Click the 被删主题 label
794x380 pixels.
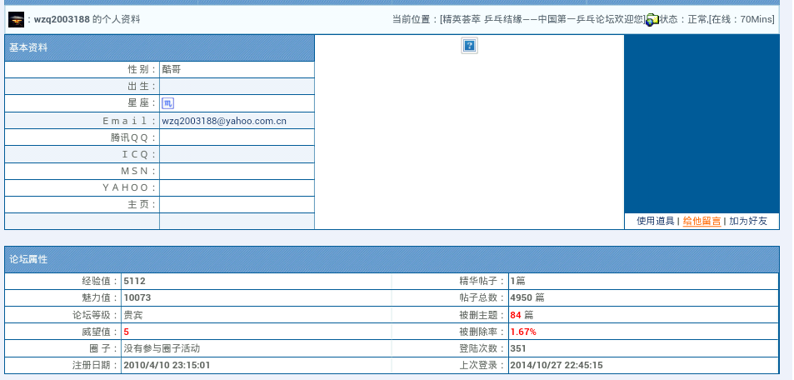pyautogui.click(x=482, y=315)
